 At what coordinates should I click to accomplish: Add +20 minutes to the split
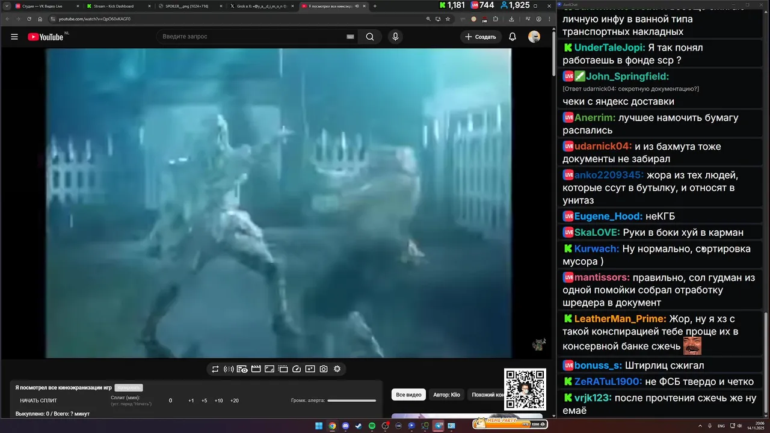(x=235, y=401)
